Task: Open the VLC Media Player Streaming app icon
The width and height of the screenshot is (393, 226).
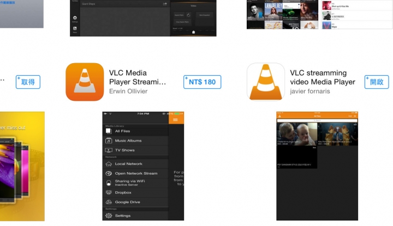Action: pos(85,82)
